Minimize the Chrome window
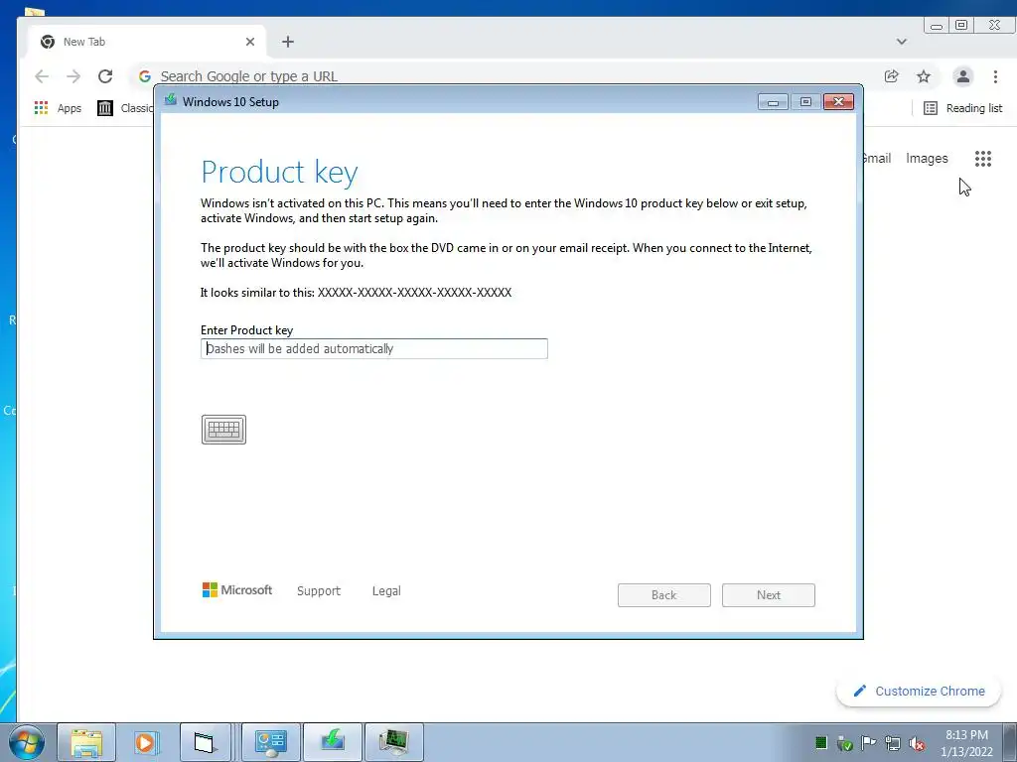The height and width of the screenshot is (762, 1017). pos(937,25)
